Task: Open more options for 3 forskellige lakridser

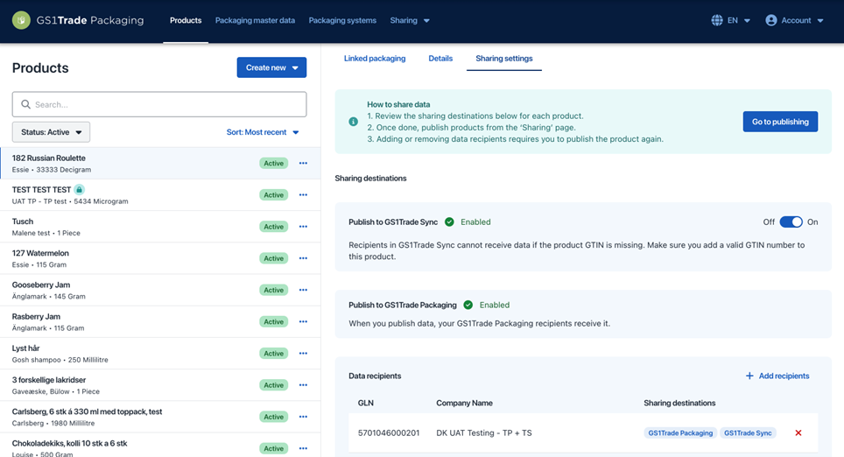Action: coord(303,385)
